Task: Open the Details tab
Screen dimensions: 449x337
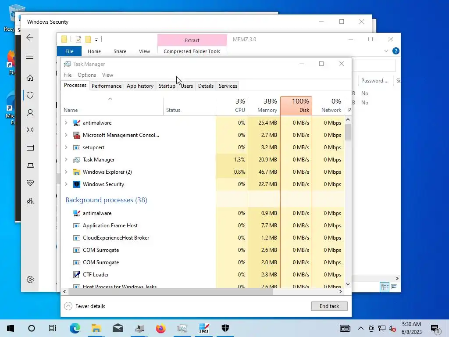Action: tap(206, 86)
